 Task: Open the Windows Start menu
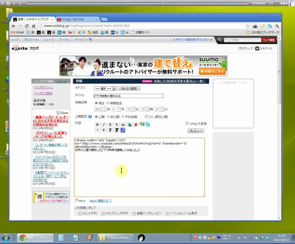click(x=6, y=238)
